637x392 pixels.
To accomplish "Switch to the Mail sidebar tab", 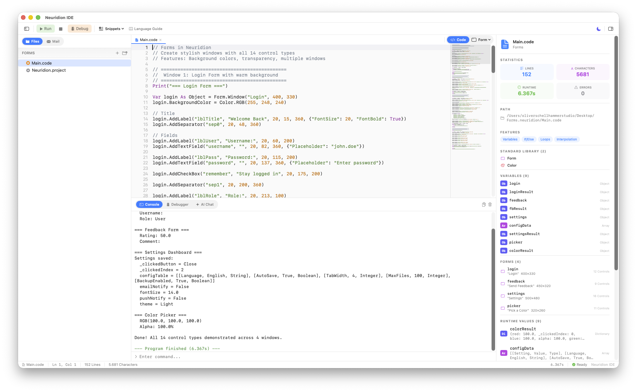I will click(x=53, y=41).
